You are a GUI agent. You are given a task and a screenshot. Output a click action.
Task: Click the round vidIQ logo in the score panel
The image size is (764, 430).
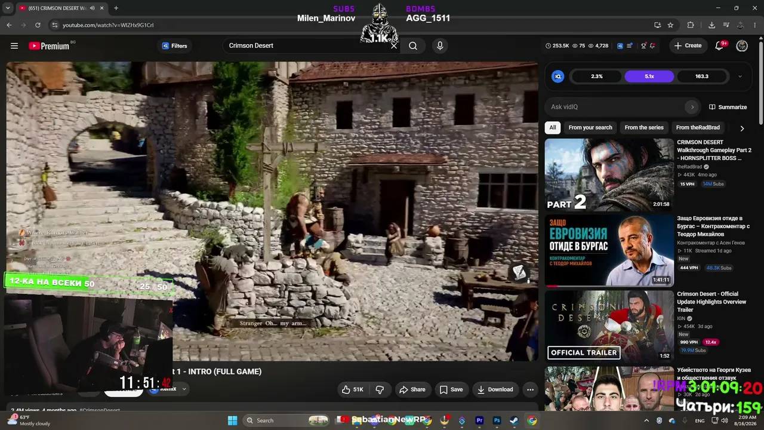(558, 76)
